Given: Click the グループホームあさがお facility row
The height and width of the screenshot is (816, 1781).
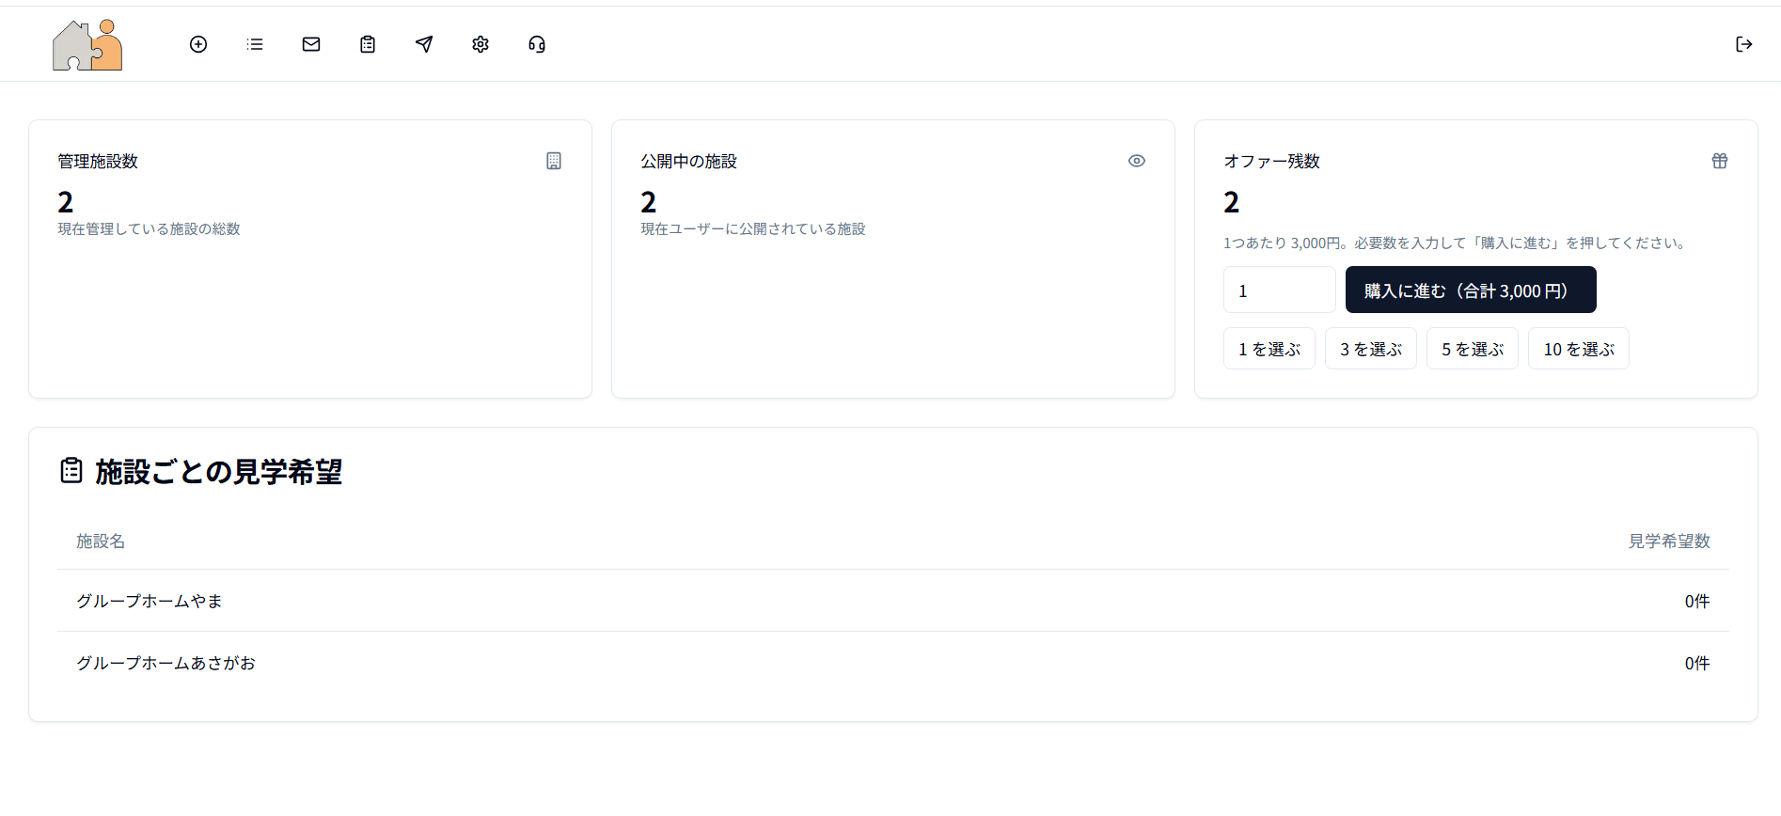Looking at the screenshot, I should tap(165, 663).
